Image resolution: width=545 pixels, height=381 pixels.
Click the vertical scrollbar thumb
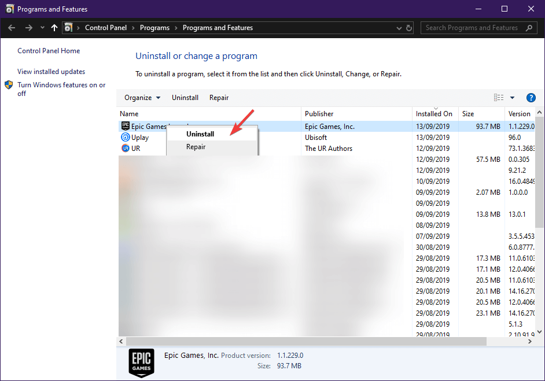(x=539, y=173)
